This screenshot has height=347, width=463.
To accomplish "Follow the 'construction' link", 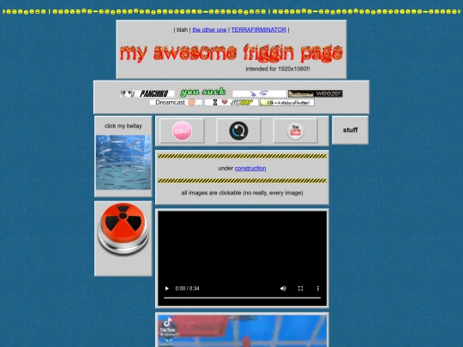I will click(x=250, y=168).
